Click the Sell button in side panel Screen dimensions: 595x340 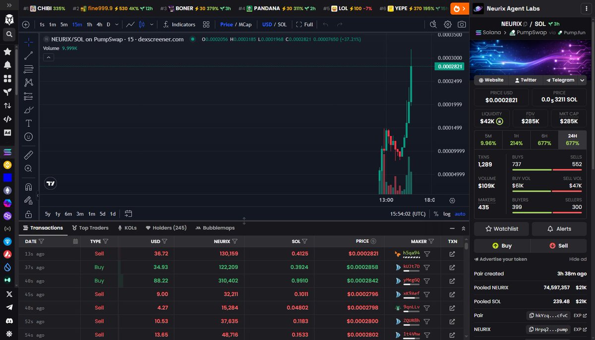(x=558, y=246)
